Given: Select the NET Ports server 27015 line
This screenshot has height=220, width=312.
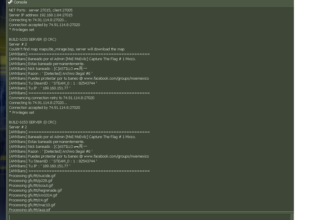Looking at the screenshot, I should click(x=40, y=10).
